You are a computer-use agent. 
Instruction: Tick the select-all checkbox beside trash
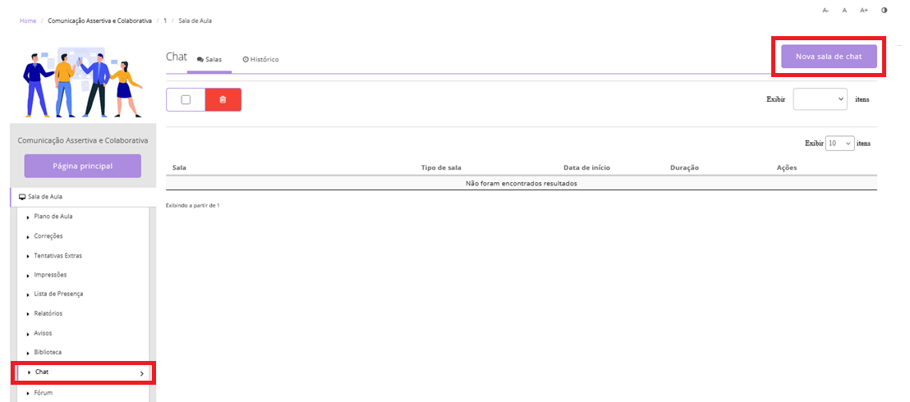186,99
